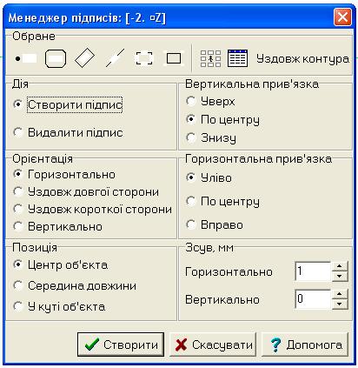This screenshot has width=358, height=368.
Task: Choose Вертикально orientation option
Action: [58, 226]
